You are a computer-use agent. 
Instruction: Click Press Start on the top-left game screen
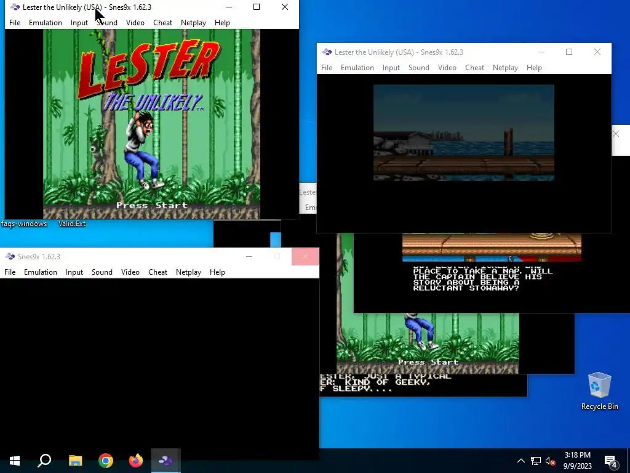[x=152, y=205]
